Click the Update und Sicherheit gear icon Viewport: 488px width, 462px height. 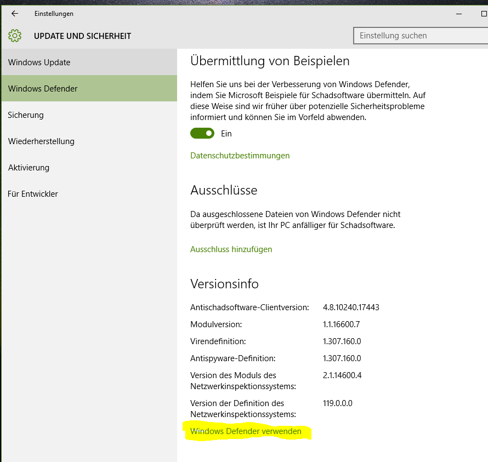15,36
